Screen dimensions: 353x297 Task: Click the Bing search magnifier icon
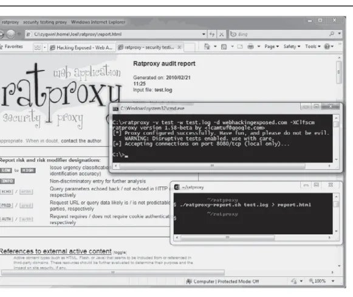(x=332, y=34)
